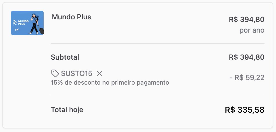Viewport: 276px width, 132px height.
Task: Open the Mundo Plus product thumbnail
Action: point(27,23)
